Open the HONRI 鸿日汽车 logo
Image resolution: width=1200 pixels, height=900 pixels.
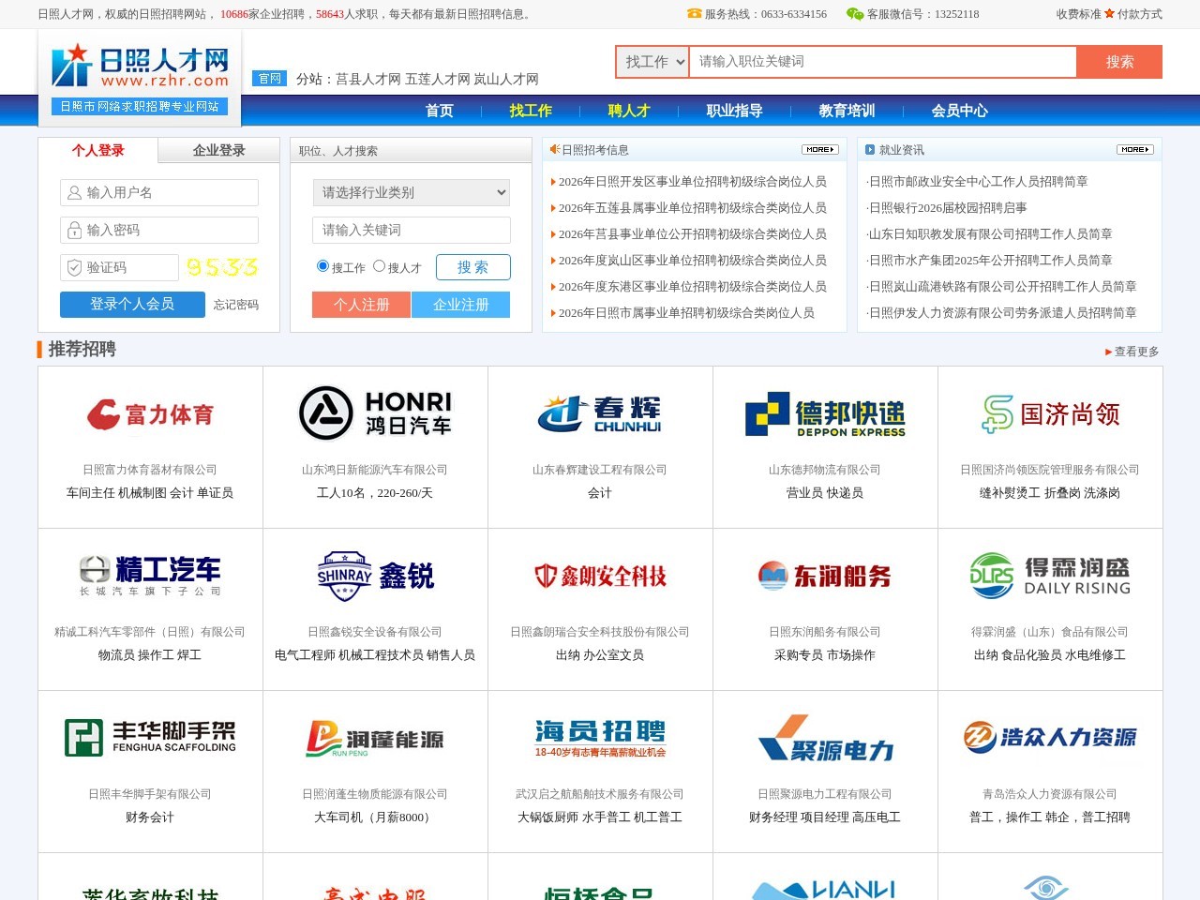coord(375,413)
